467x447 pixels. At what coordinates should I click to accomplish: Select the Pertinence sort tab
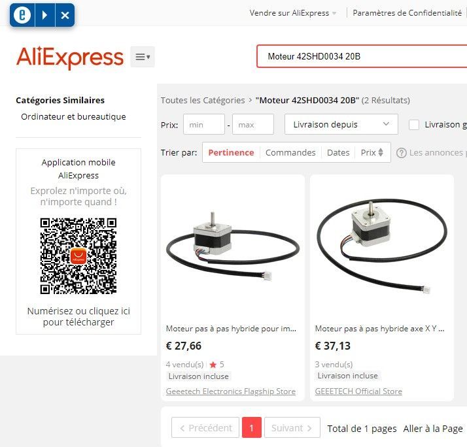[x=231, y=153]
